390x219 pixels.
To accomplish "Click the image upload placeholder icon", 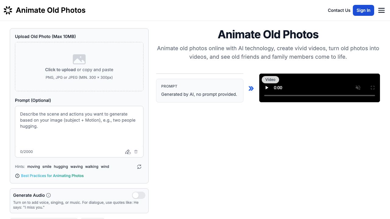I will tap(79, 59).
